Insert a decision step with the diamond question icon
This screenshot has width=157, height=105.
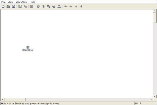43,6
